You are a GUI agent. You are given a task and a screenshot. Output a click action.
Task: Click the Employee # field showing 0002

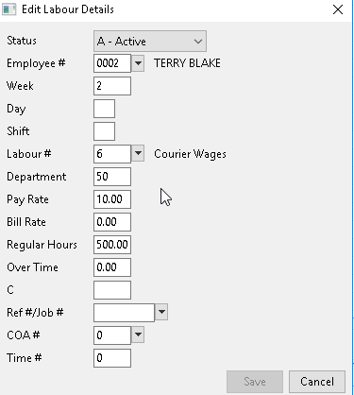pos(112,63)
